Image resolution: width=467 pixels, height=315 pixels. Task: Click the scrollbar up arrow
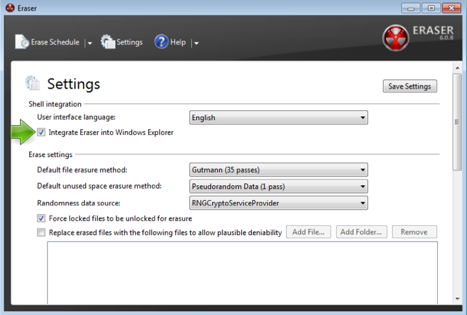click(457, 68)
